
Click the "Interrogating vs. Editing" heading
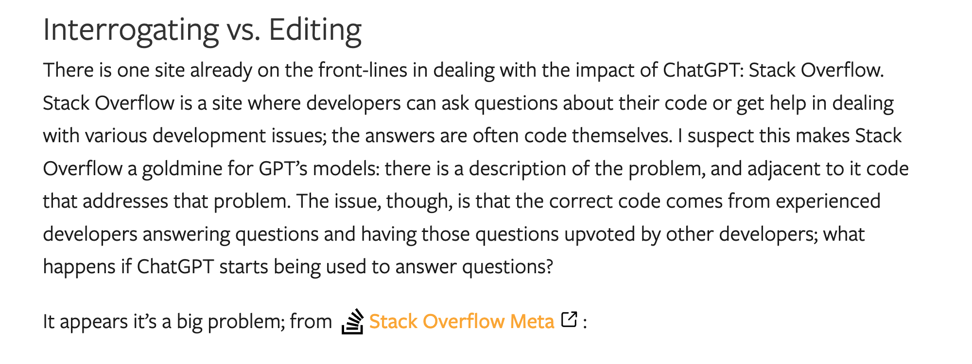[x=202, y=30]
